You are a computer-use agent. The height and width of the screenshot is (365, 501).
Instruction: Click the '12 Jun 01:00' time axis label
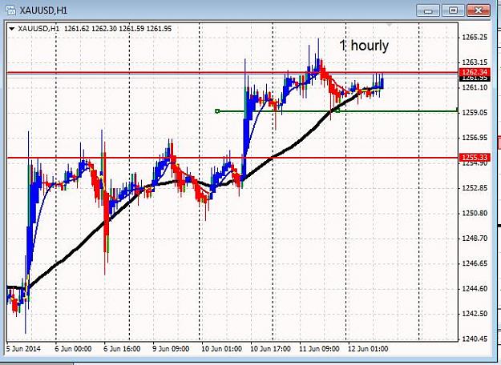pyautogui.click(x=368, y=349)
